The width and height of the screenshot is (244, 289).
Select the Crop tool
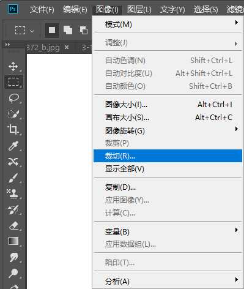pyautogui.click(x=13, y=130)
